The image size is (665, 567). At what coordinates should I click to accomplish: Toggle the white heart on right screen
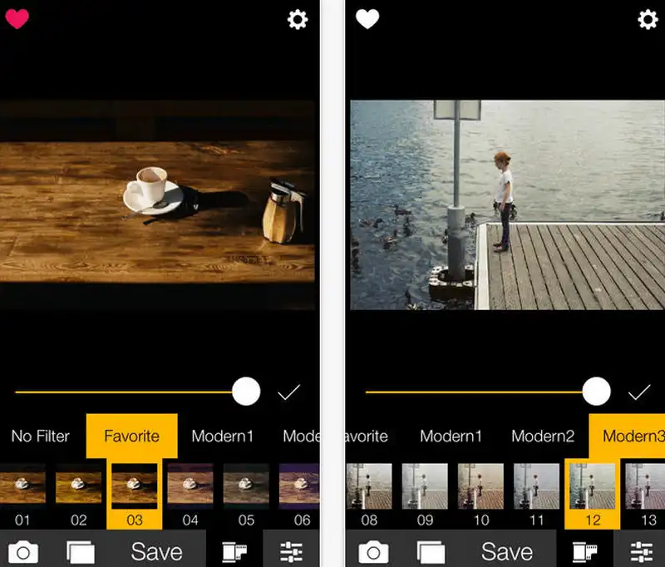tap(367, 19)
